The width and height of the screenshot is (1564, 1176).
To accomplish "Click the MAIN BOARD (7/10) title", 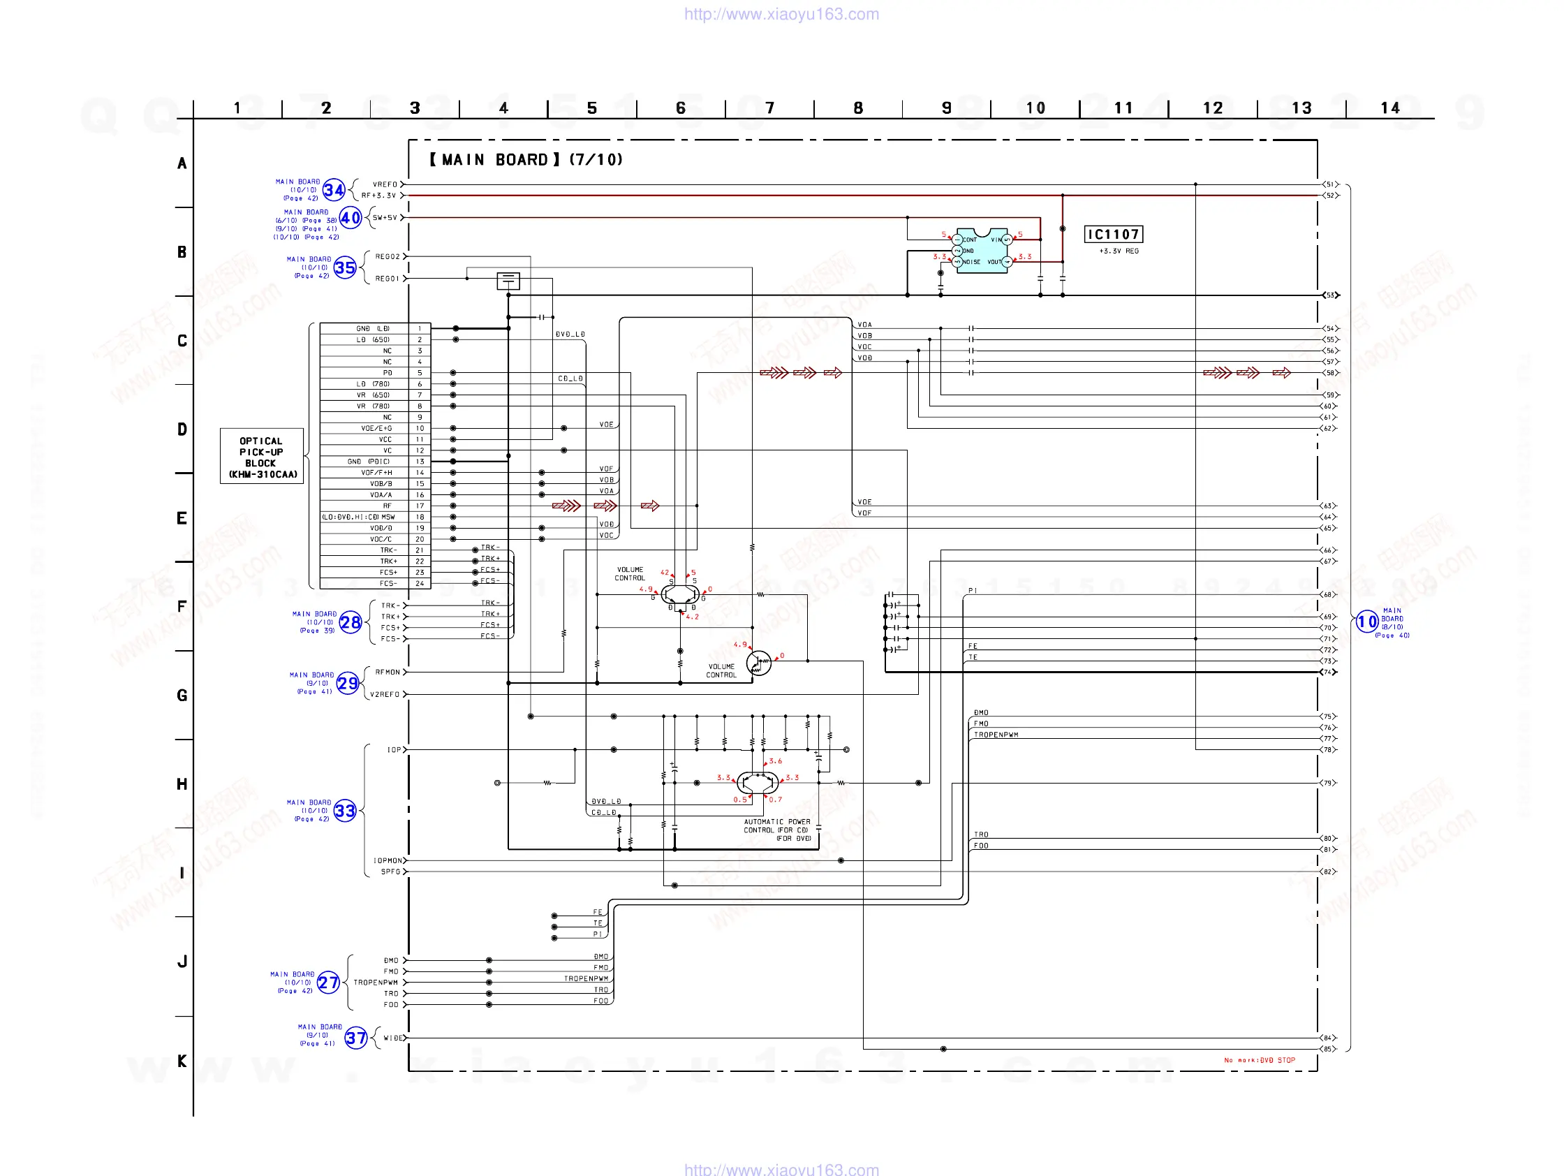I will coord(525,160).
